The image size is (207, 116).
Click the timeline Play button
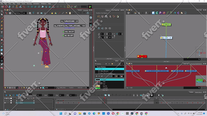(6, 95)
